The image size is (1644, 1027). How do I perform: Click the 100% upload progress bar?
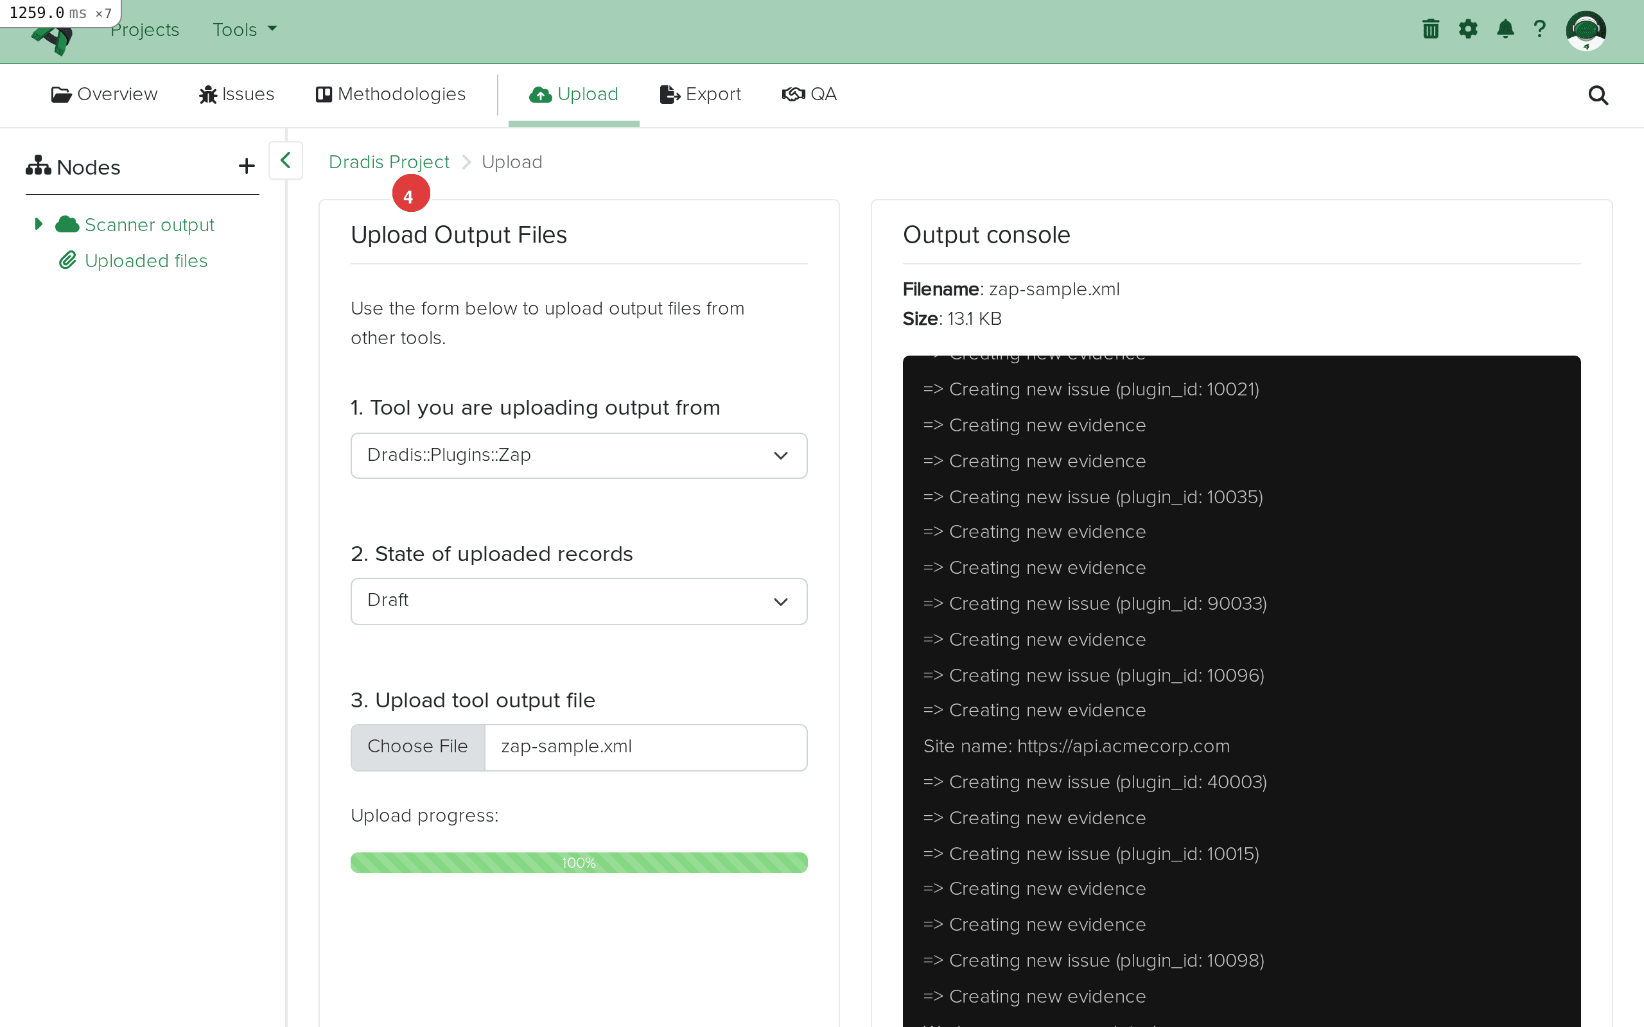click(x=577, y=862)
